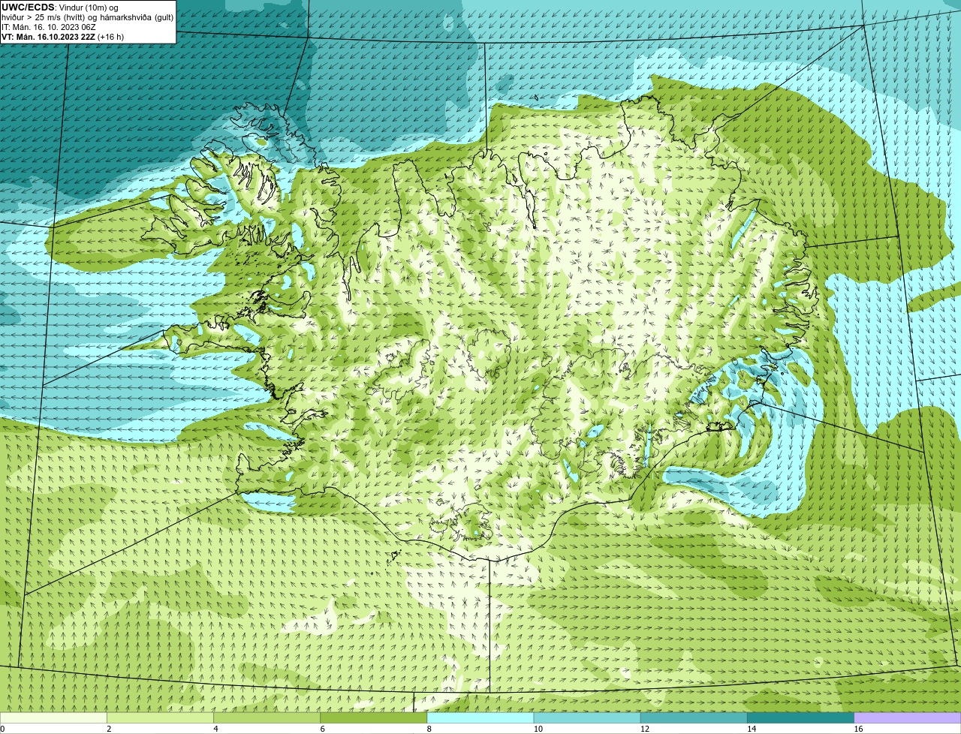Click the legend value '0'
Viewport: 961px width, 734px height.
[x=2, y=729]
